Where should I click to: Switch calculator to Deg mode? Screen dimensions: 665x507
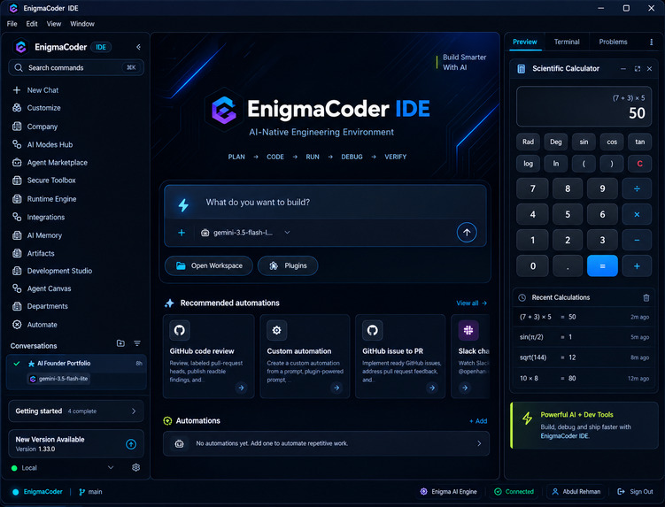[555, 142]
